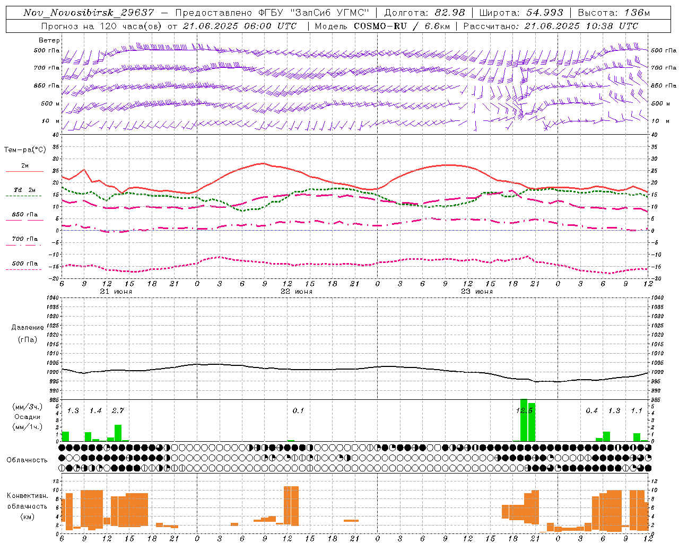The image size is (679, 543).
Task: Click the Давление pressure panel label
Action: click(28, 327)
